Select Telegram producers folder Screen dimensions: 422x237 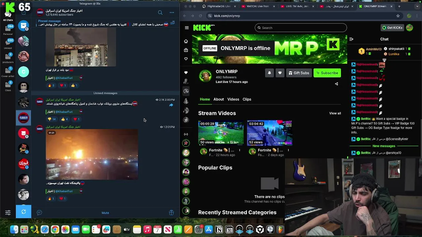pyautogui.click(x=8, y=58)
